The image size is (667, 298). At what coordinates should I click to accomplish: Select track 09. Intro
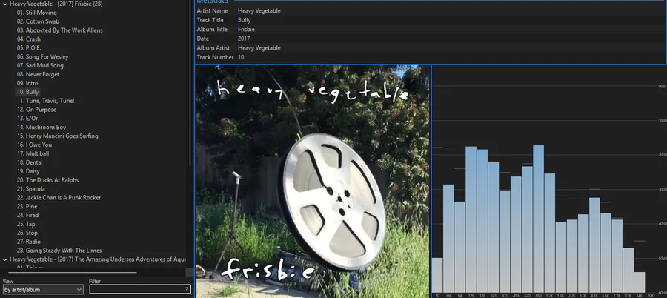tap(27, 83)
